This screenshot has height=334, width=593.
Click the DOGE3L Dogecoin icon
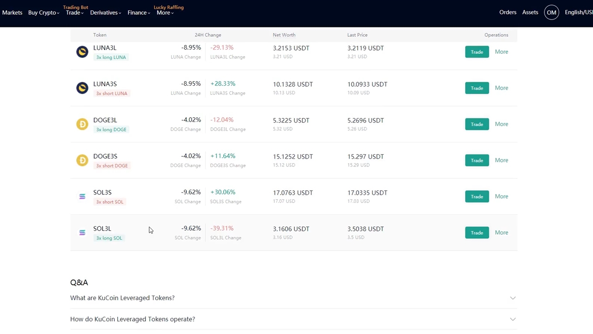pyautogui.click(x=82, y=124)
